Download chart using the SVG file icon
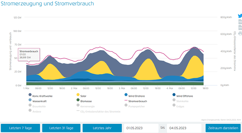The height and width of the screenshot is (133, 242). click(x=240, y=27)
